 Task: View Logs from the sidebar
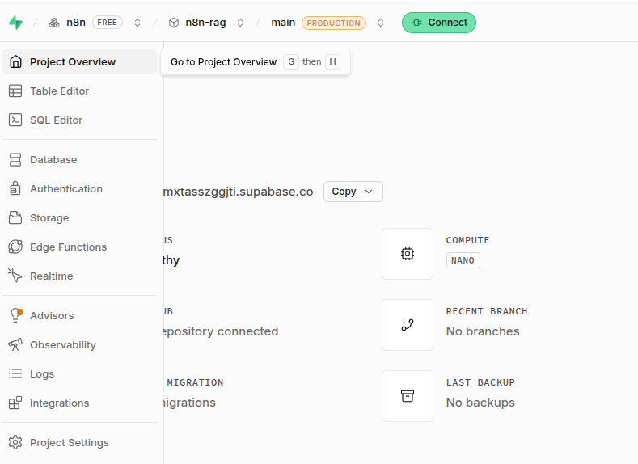point(80,373)
